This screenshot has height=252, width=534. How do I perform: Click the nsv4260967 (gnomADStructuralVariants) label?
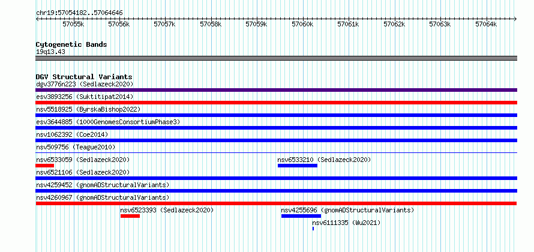click(x=103, y=197)
